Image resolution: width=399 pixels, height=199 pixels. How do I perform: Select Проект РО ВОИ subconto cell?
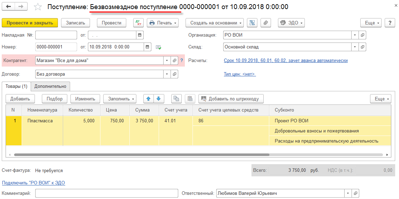[330, 121]
